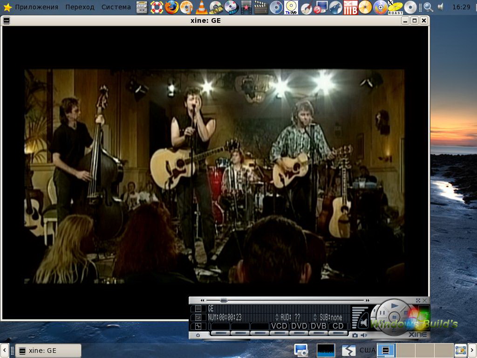
Task: Open VLC media player cone icon
Action: click(201, 7)
